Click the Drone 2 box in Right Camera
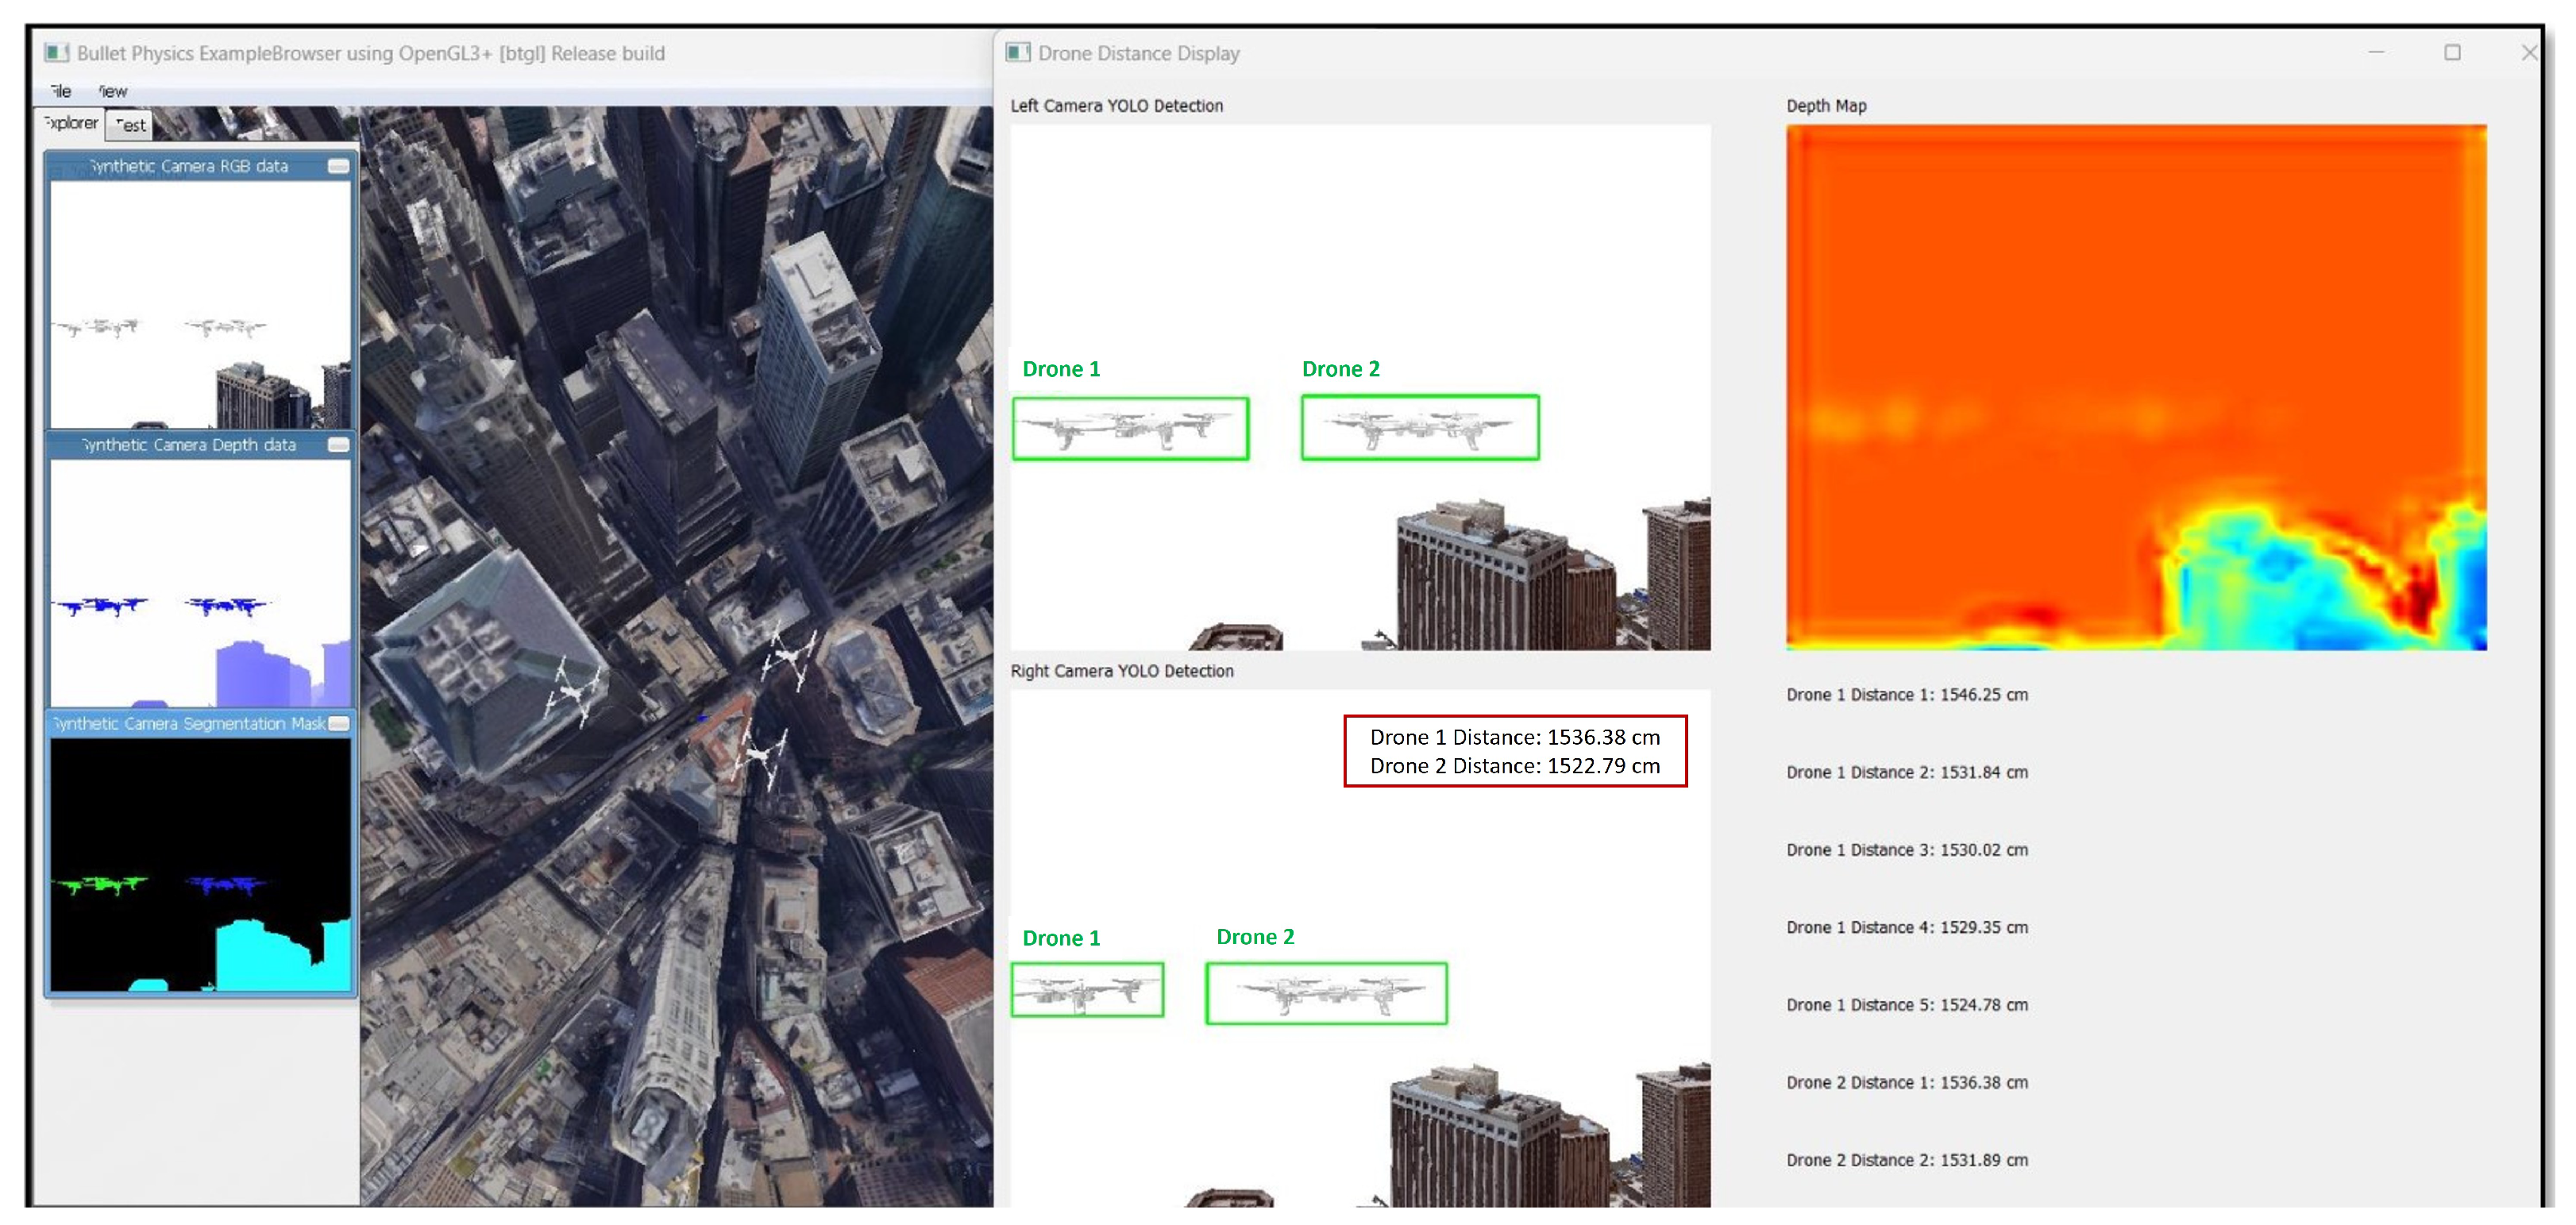The height and width of the screenshot is (1225, 2576). (1326, 993)
